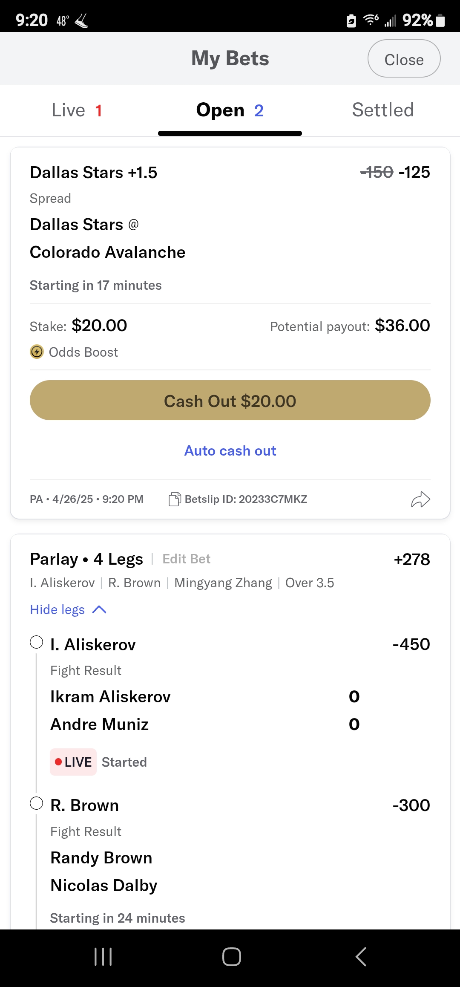Viewport: 460px width, 987px height.
Task: Cash out the Dallas Stars bet for $20.00
Action: pos(230,401)
